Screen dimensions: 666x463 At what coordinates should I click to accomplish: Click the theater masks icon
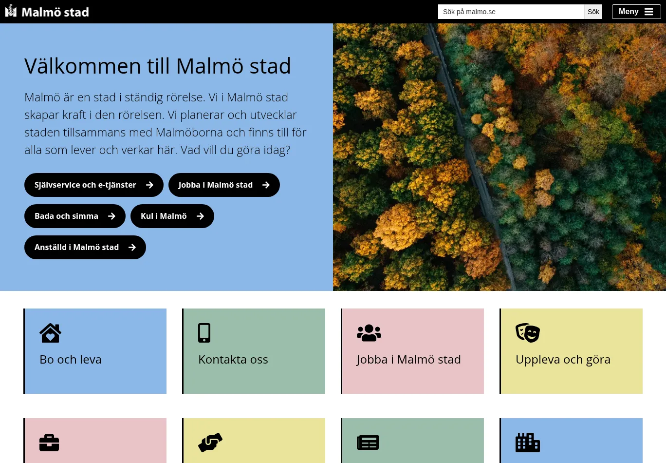pyautogui.click(x=527, y=333)
